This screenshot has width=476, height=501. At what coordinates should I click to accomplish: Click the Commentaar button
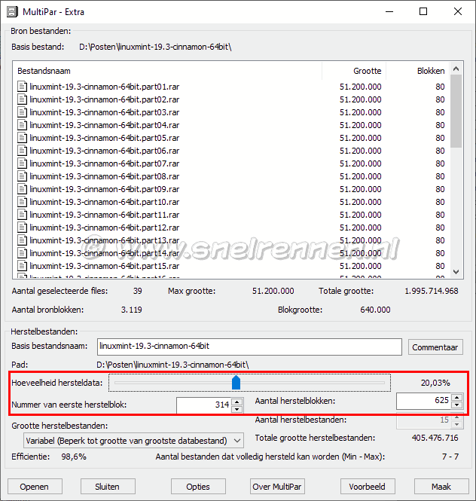435,347
